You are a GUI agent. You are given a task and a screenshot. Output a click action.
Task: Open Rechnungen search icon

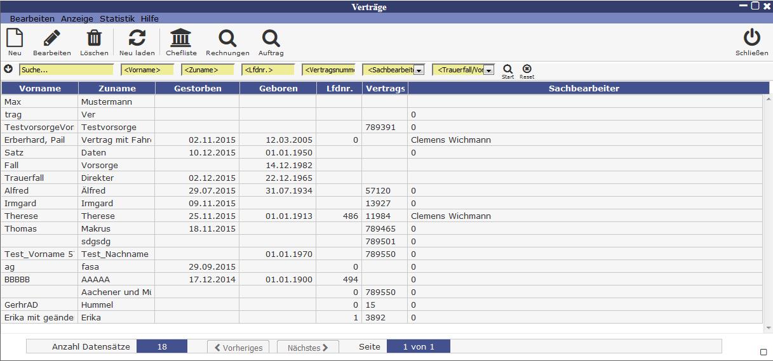pyautogui.click(x=227, y=38)
